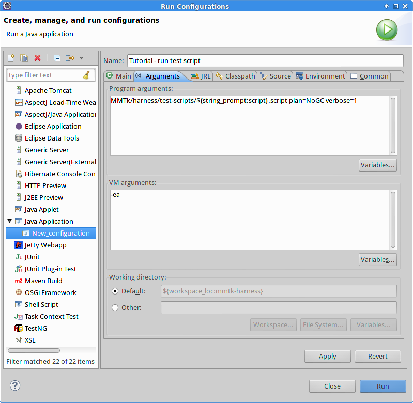413x403 pixels.
Task: Select AspectJ Load-Time Weaving entry
Action: click(x=55, y=102)
